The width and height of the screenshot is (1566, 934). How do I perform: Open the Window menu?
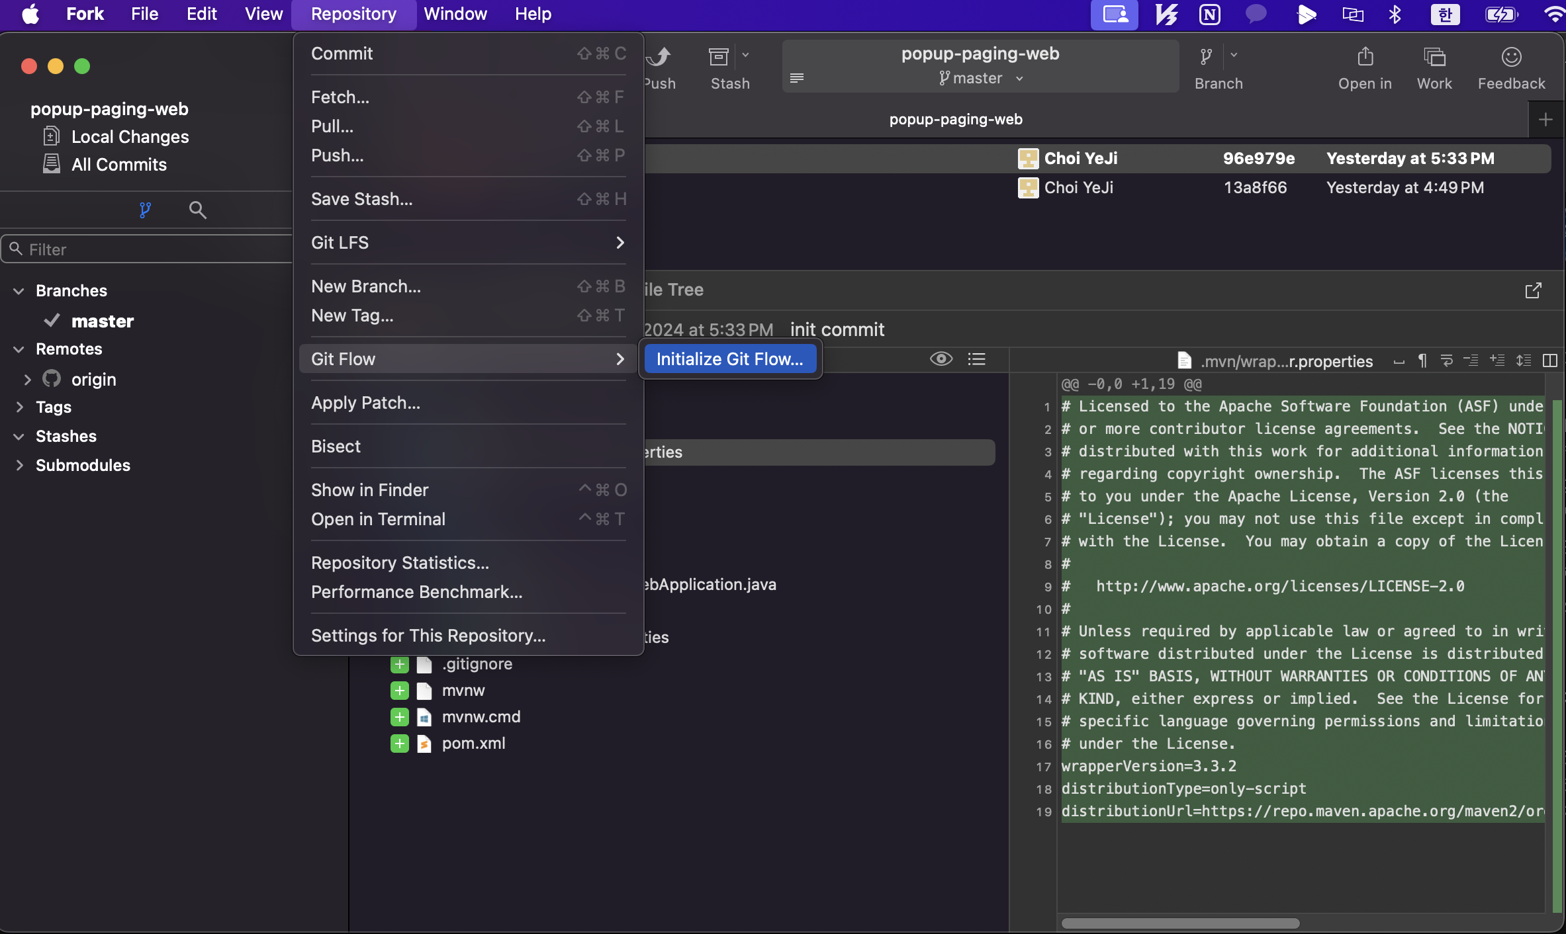point(455,14)
